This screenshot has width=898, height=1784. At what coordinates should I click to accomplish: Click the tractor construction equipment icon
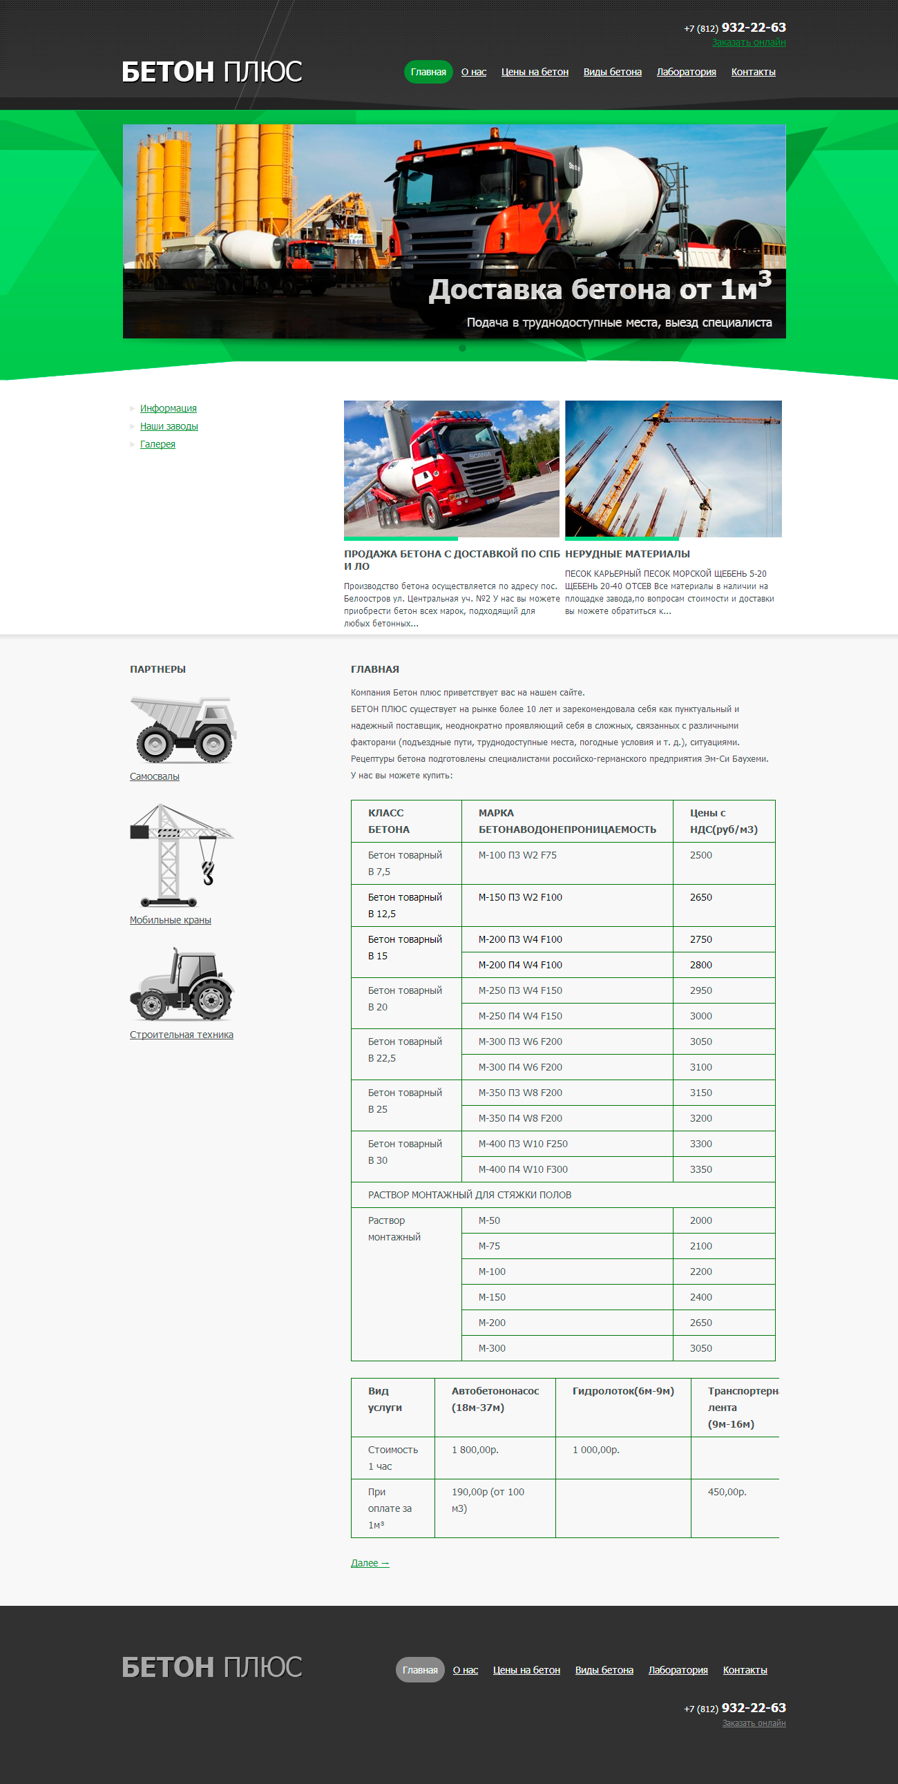click(182, 984)
